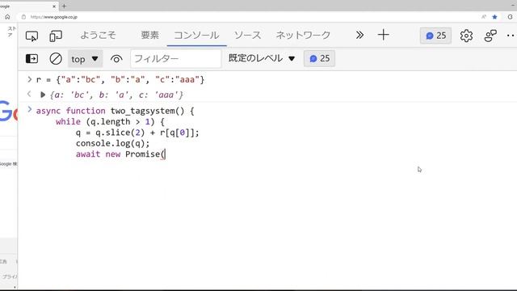Open the ソース tab
The width and height of the screenshot is (517, 291).
click(247, 35)
